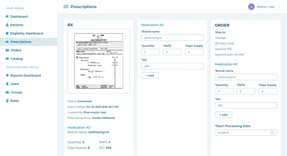Screen dimensions: 287x156
Task: Focus ORDER panel Brand name field
Action: [246, 77]
